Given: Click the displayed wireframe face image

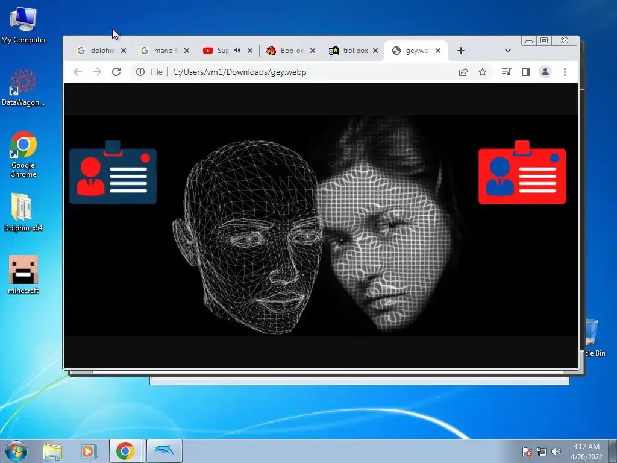Looking at the screenshot, I should pos(321,225).
